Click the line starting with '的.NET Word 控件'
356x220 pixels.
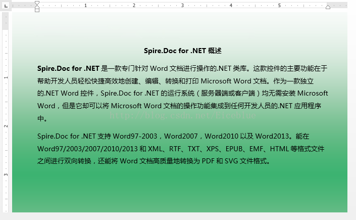[x=182, y=93]
